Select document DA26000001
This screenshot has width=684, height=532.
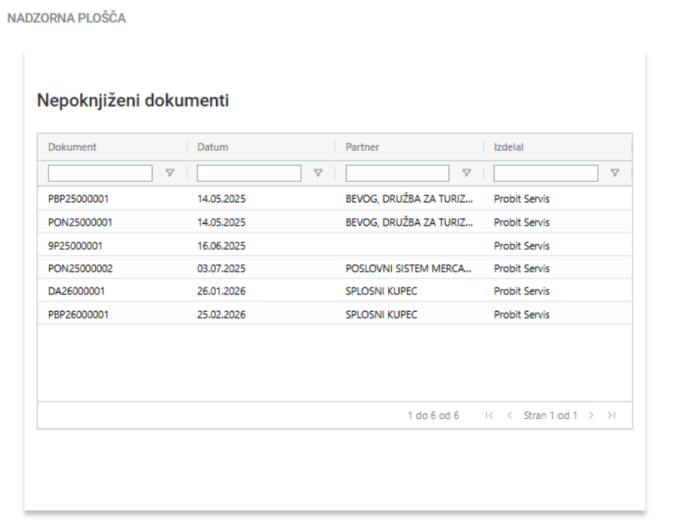(76, 291)
